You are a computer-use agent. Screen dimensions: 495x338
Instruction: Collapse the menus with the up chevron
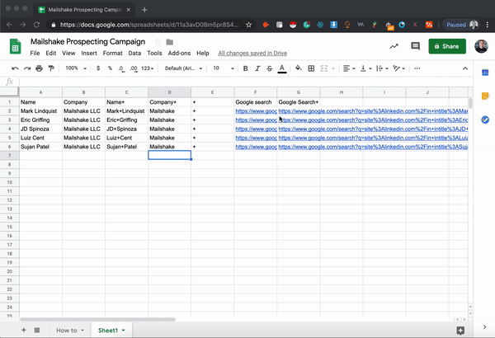tap(465, 68)
